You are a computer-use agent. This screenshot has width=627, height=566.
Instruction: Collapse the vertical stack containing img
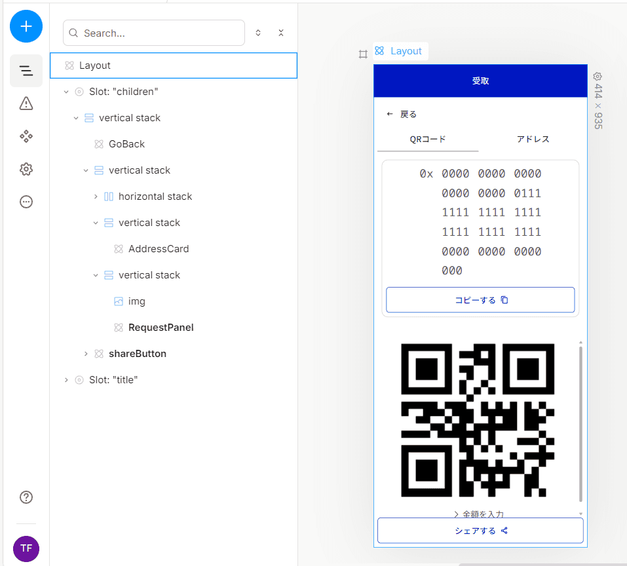96,275
